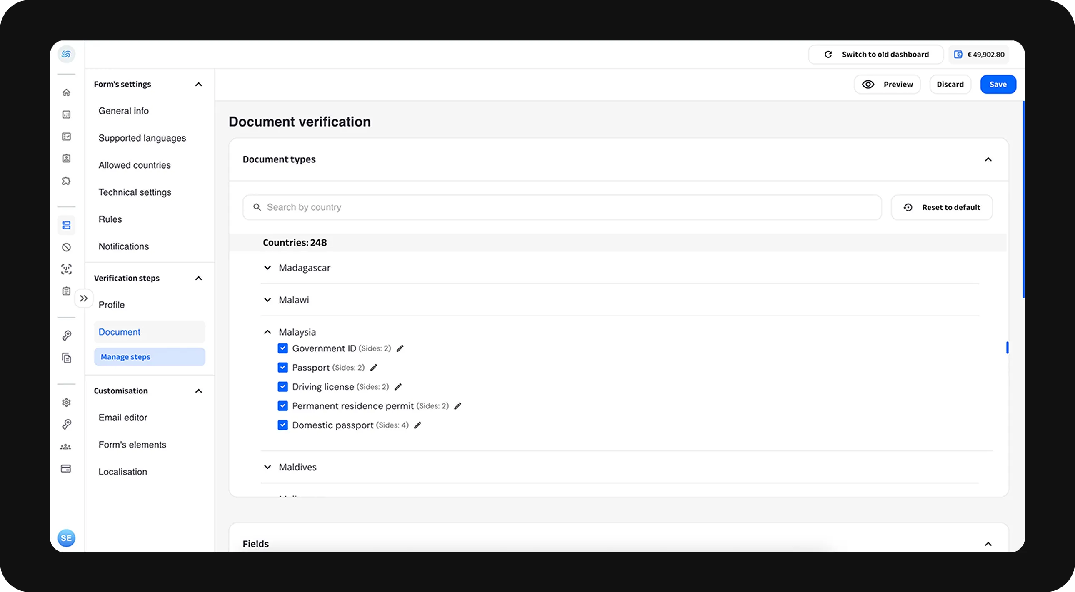The height and width of the screenshot is (592, 1075).
Task: Collapse the Document types section
Action: pyautogui.click(x=988, y=160)
